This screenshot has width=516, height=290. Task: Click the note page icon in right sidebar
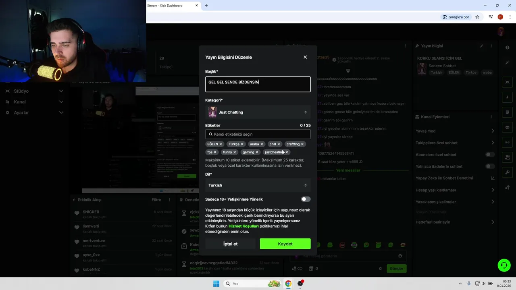pyautogui.click(x=508, y=112)
